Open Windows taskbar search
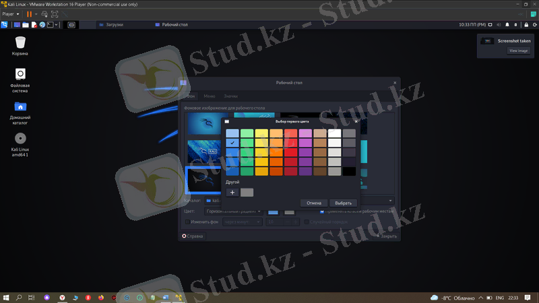Image resolution: width=539 pixels, height=303 pixels. (x=19, y=298)
